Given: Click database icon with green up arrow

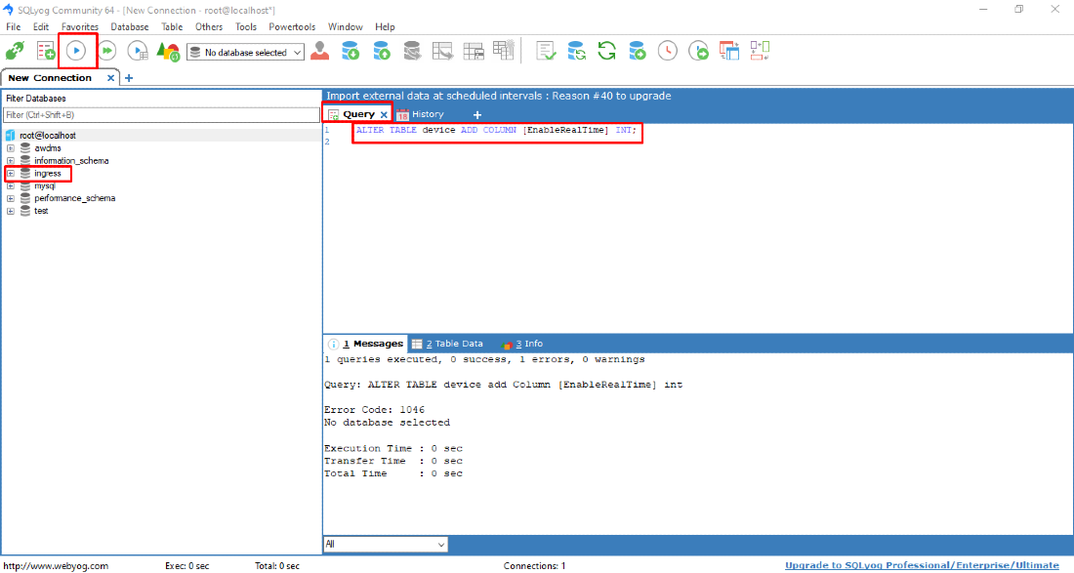Looking at the screenshot, I should pos(382,51).
